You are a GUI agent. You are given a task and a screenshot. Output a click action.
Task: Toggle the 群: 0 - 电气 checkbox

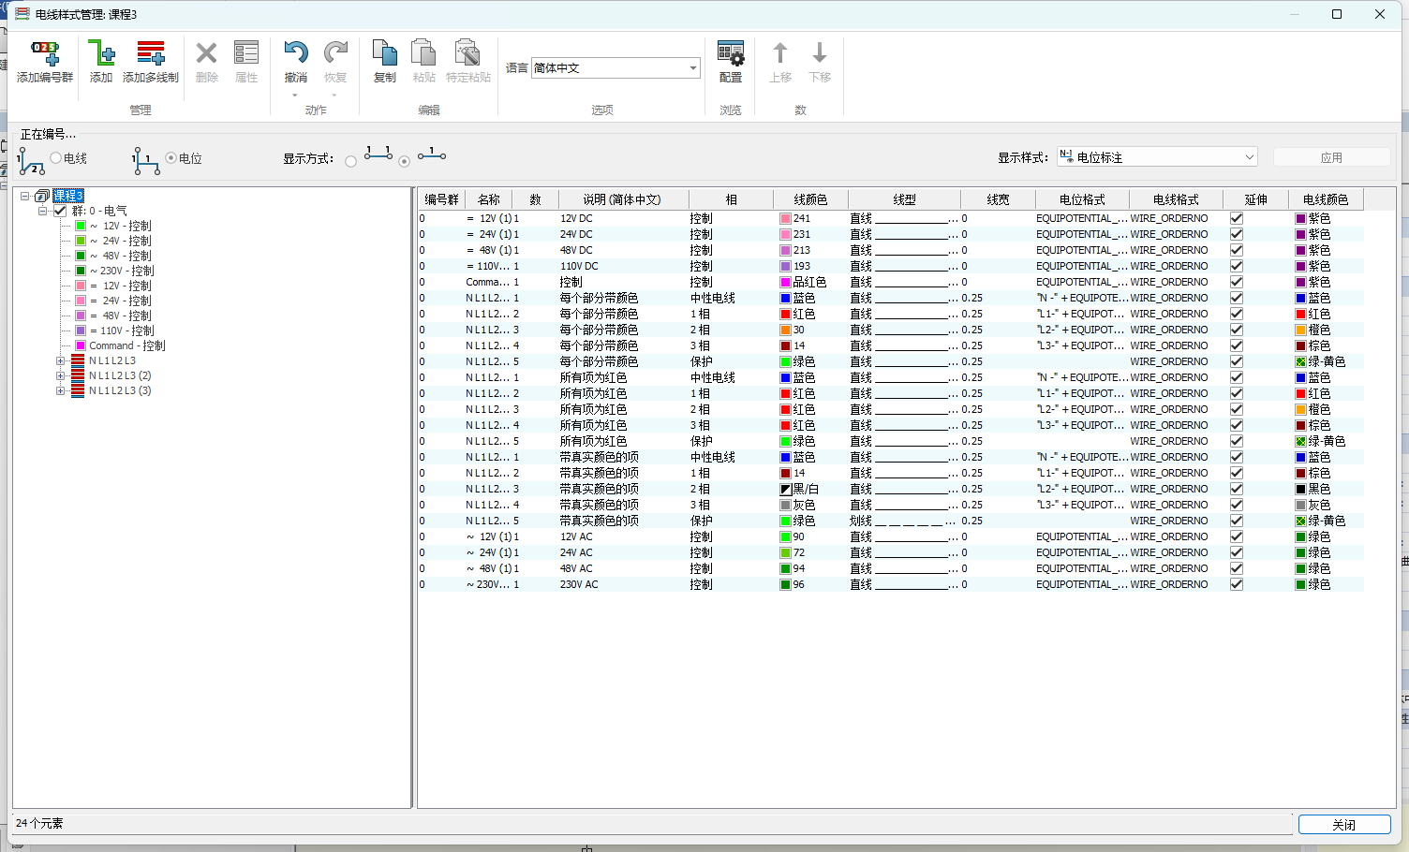point(61,211)
